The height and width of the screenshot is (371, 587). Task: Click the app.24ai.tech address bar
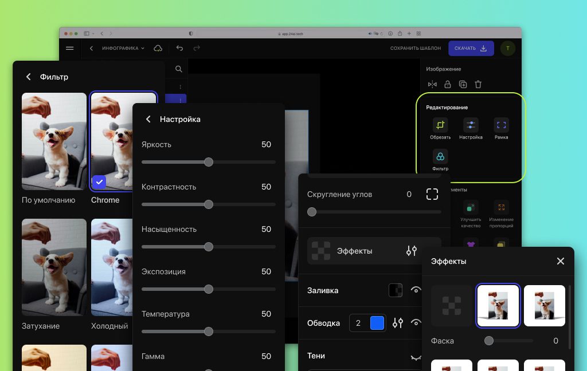pos(291,34)
